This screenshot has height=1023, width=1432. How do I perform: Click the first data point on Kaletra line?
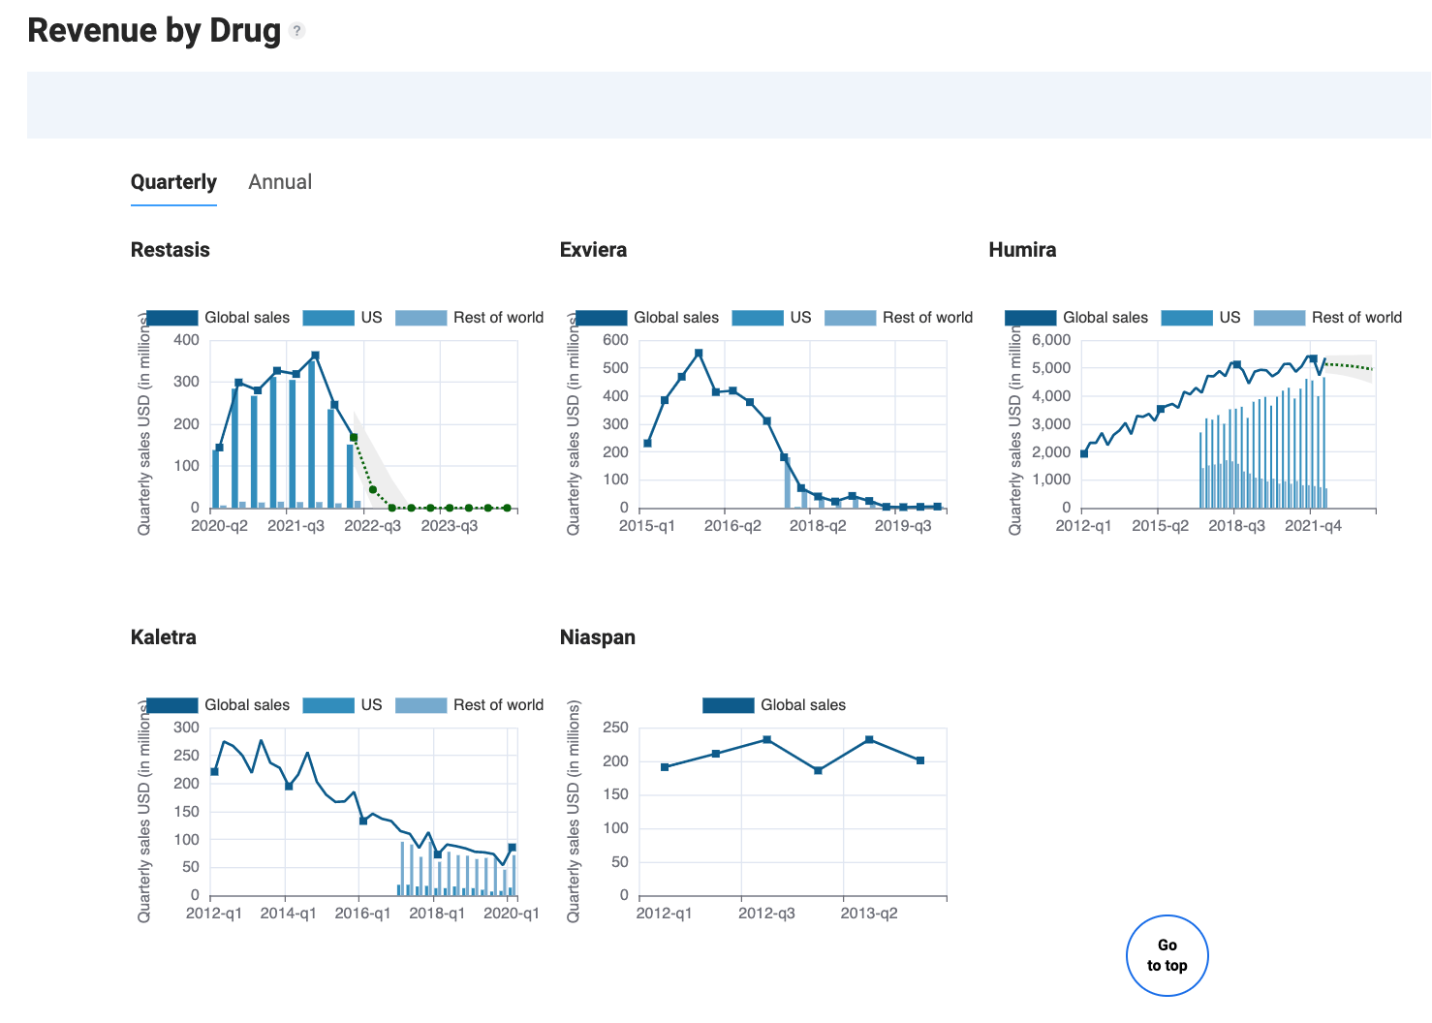click(214, 771)
